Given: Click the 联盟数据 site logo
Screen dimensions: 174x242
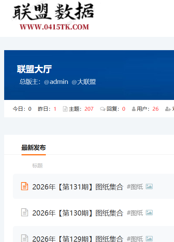Looking at the screenshot, I should coord(53,16).
